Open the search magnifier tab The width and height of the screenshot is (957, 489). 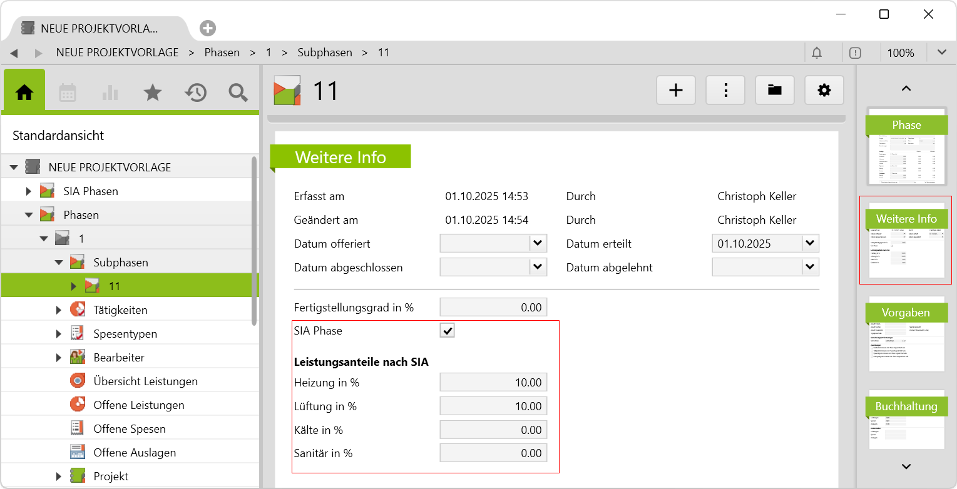238,93
